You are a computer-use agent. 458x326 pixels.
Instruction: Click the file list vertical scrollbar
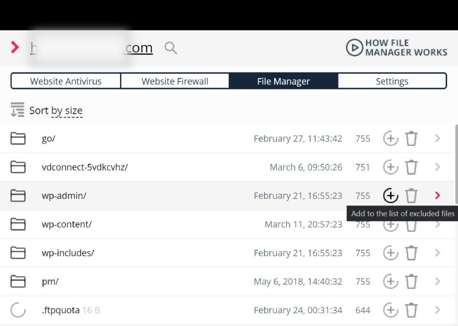(456, 165)
